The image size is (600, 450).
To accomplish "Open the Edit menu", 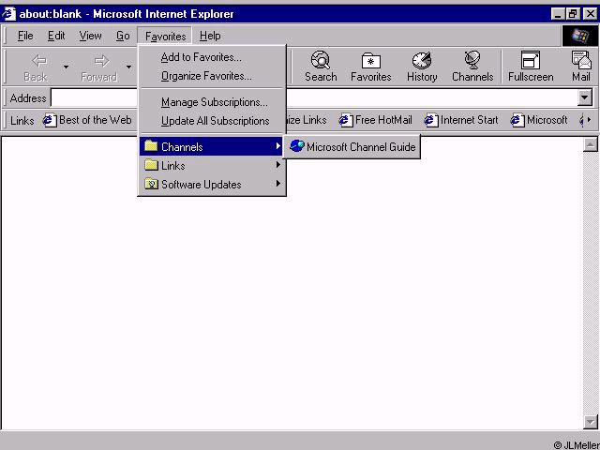I will 56,36.
